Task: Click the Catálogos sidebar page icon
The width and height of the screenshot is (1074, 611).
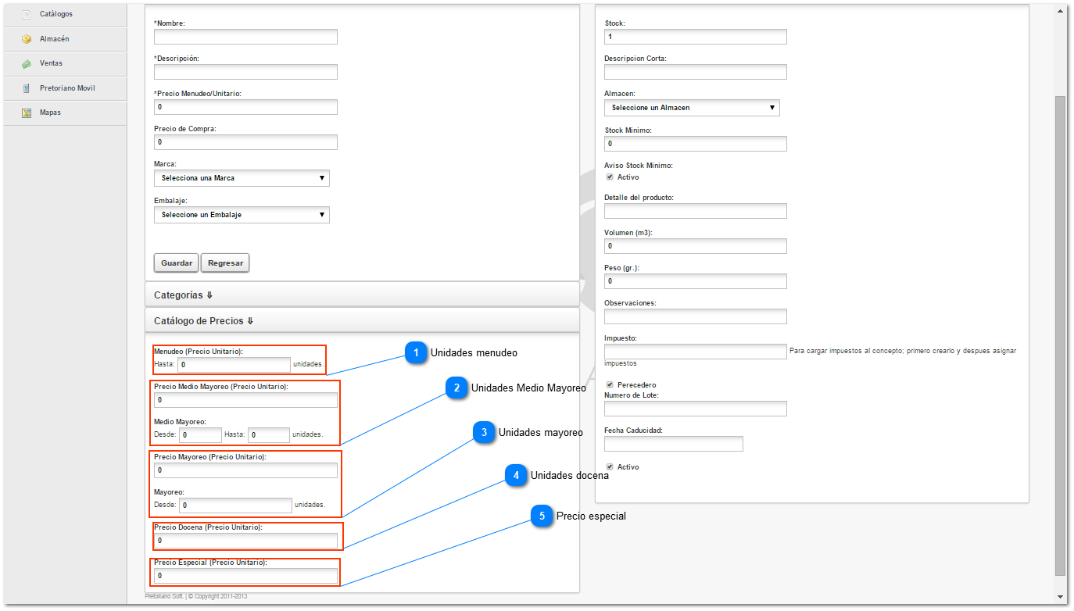Action: [26, 14]
